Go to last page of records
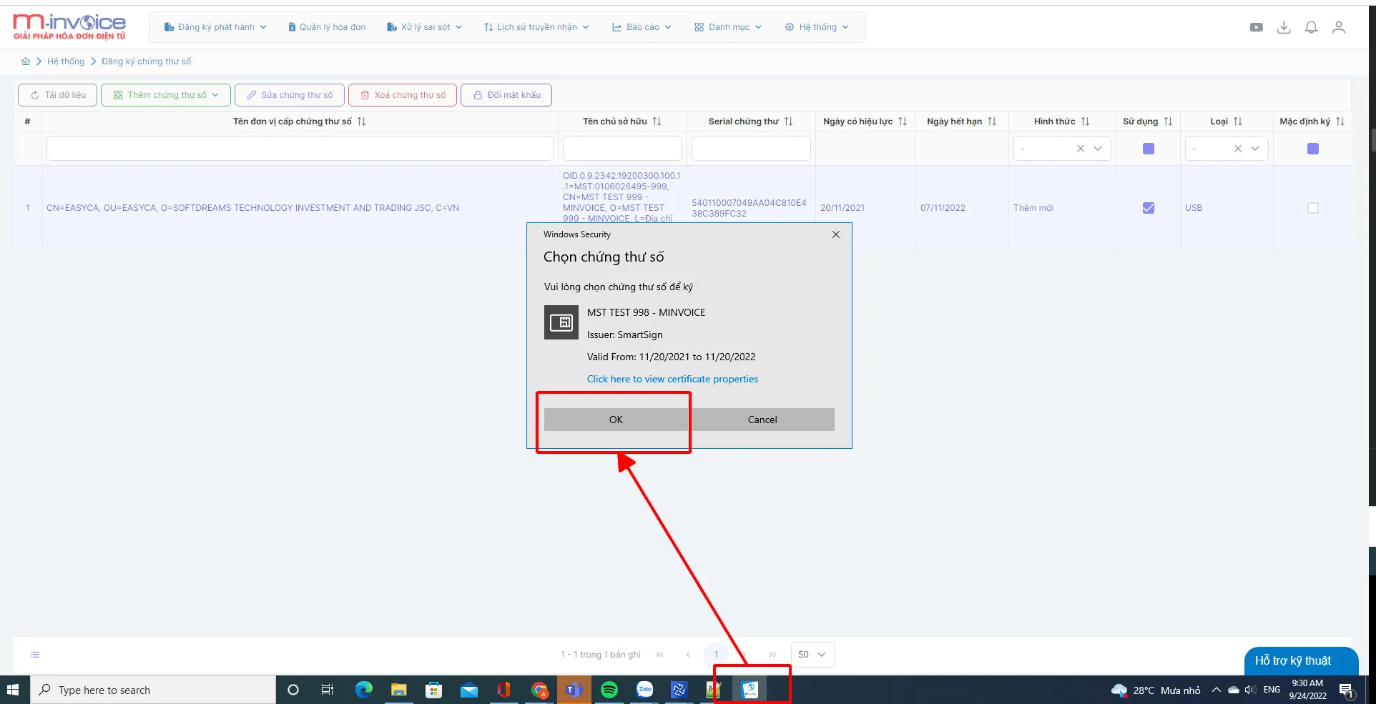The width and height of the screenshot is (1376, 704). (x=772, y=655)
